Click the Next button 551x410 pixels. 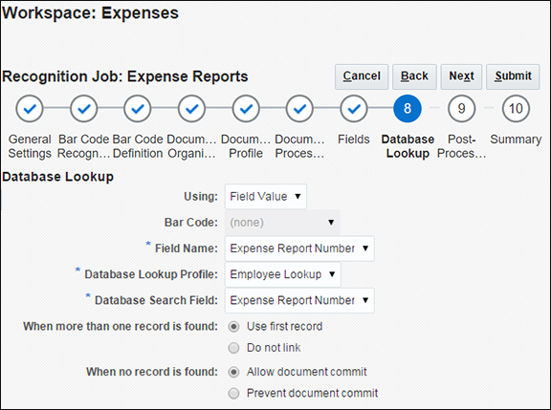point(461,76)
